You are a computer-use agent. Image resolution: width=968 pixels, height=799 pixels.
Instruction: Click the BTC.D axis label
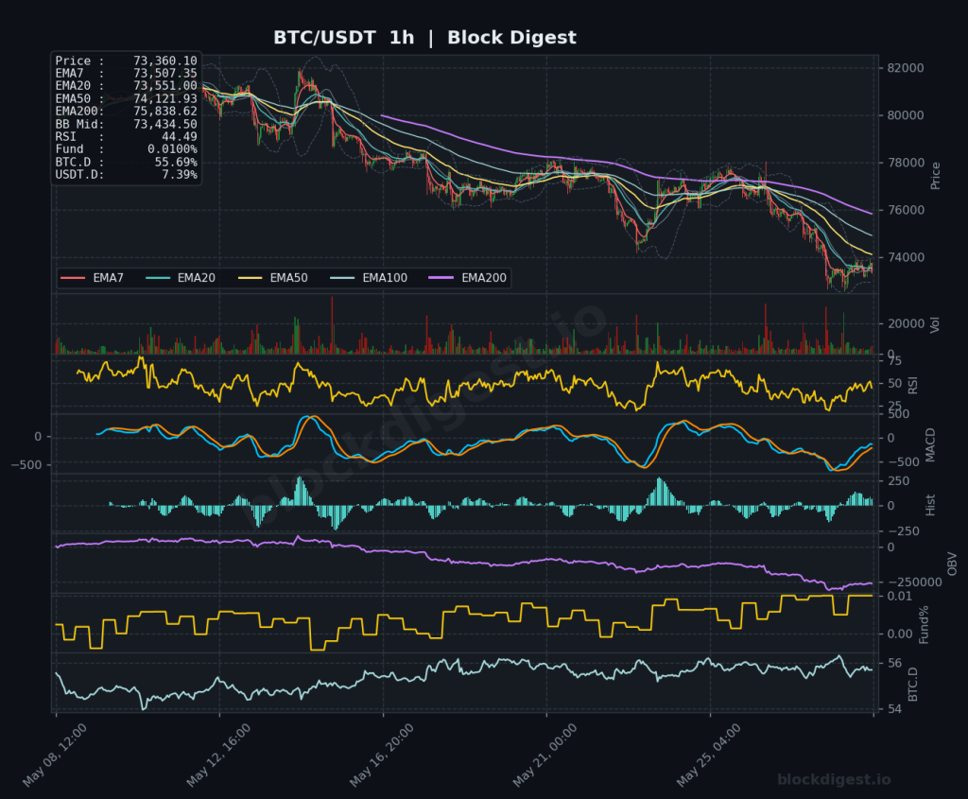point(914,685)
